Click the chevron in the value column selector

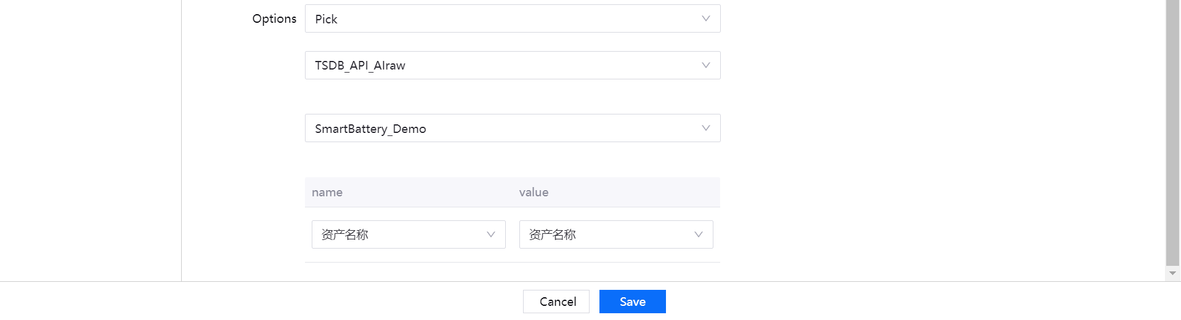[x=699, y=234]
